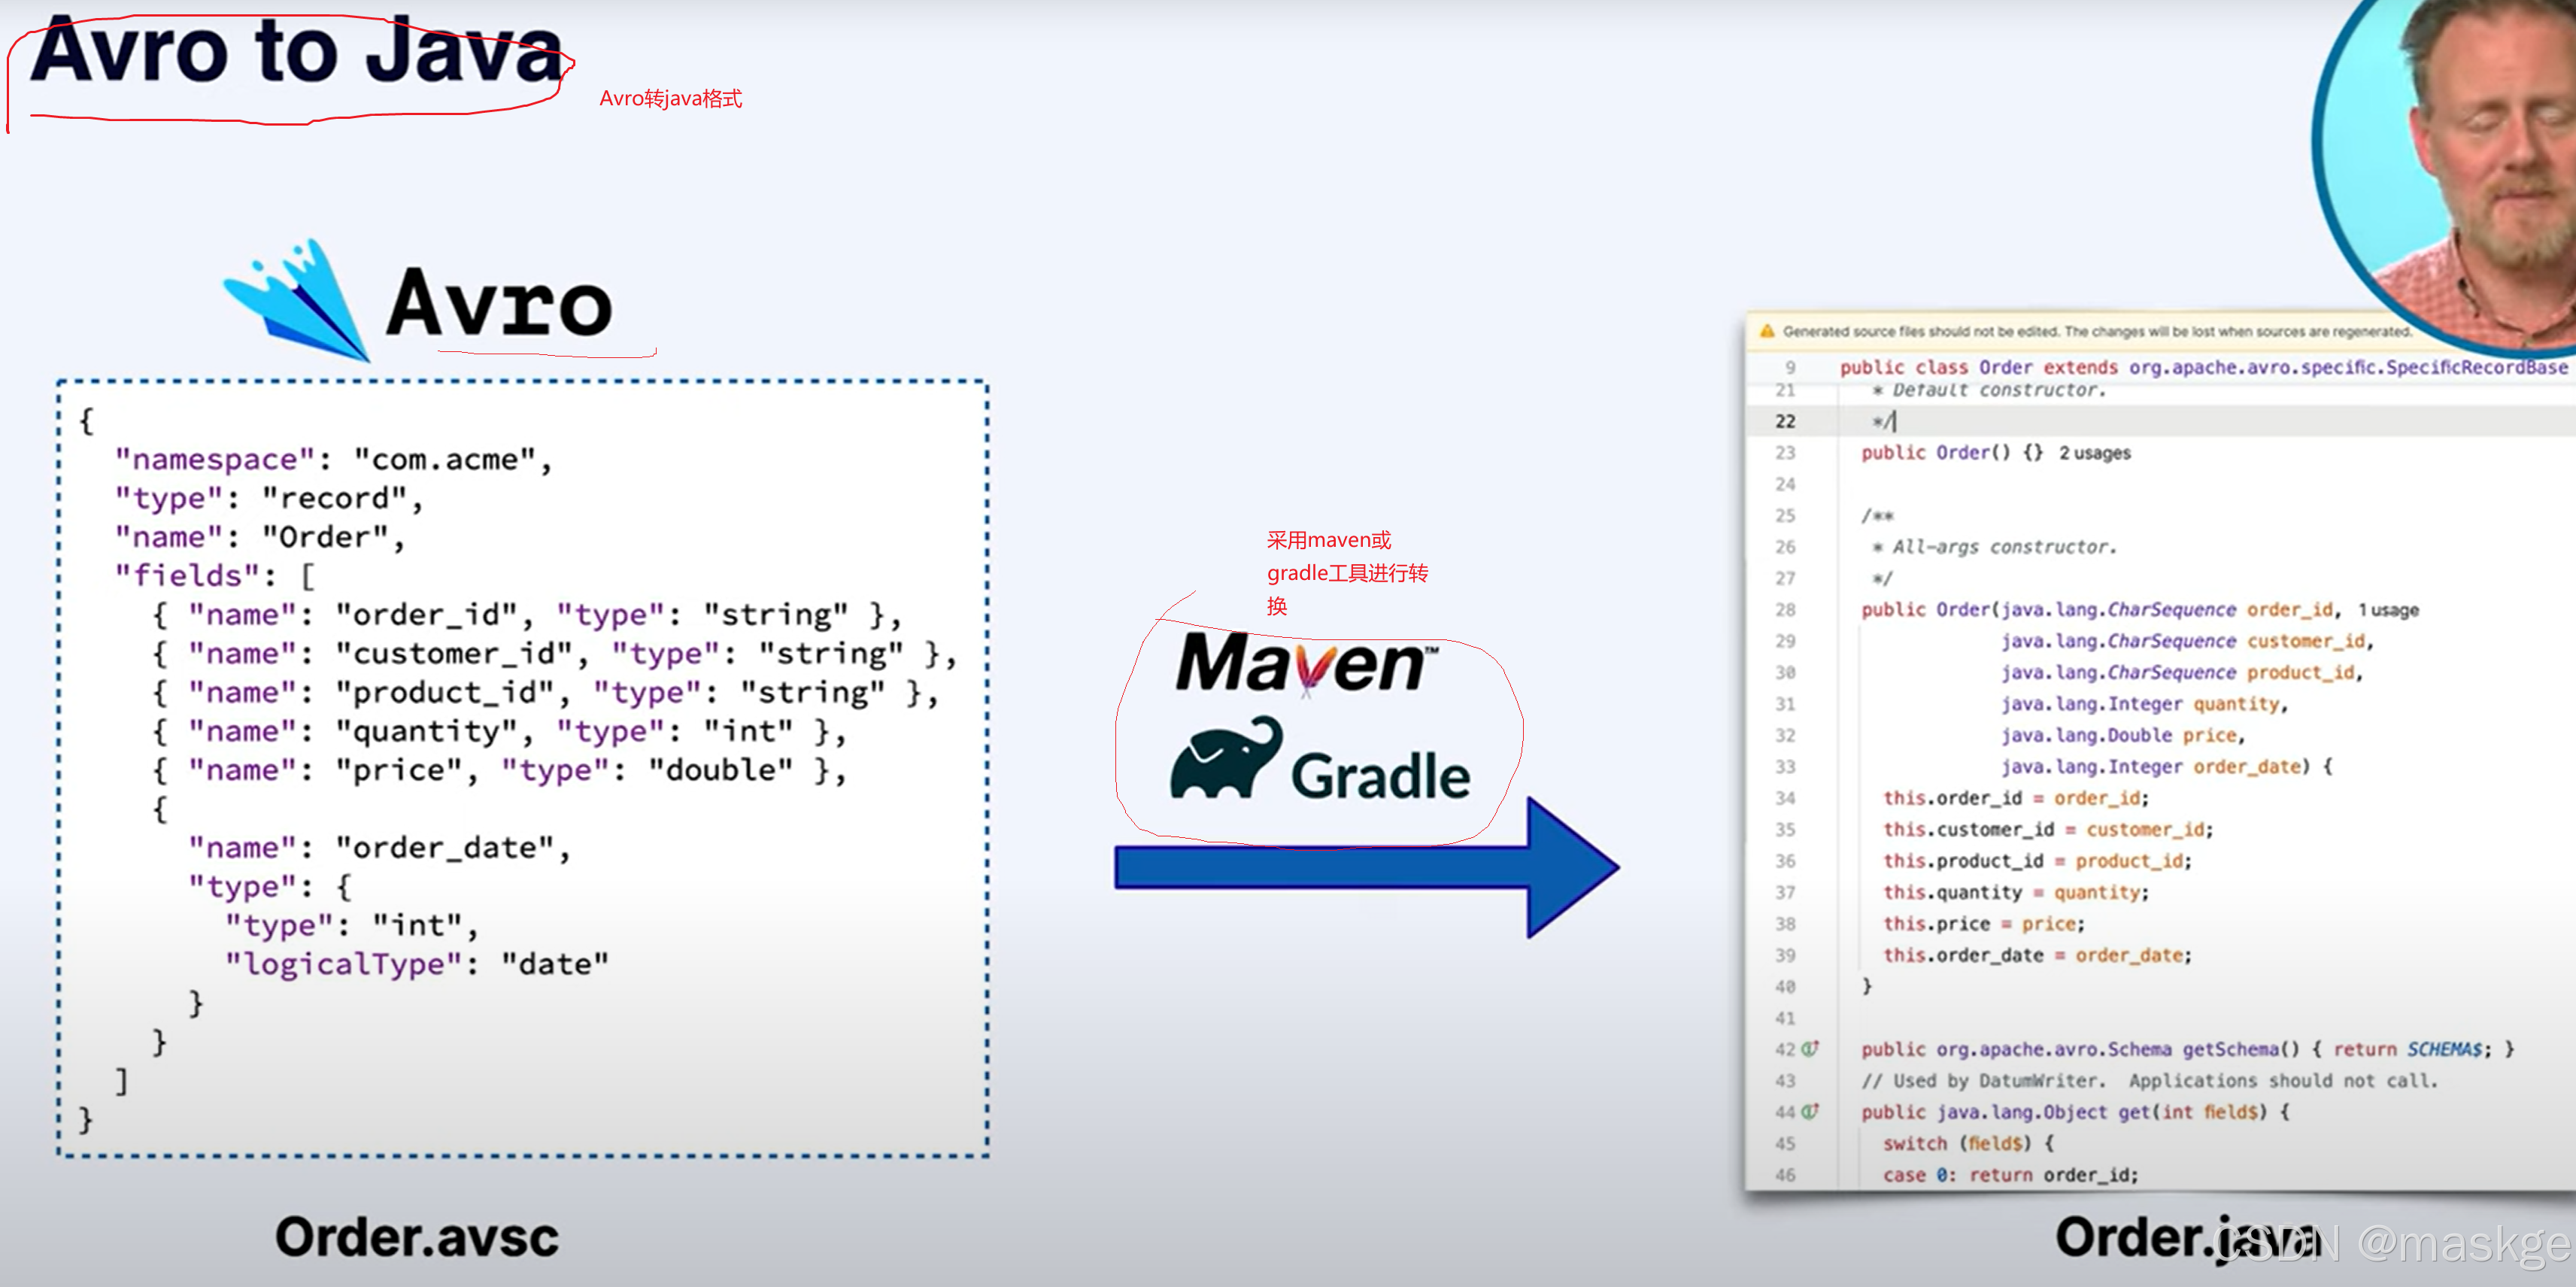Click the "order_id" field definition line
Image resolution: width=2576 pixels, height=1287 pixels.
click(527, 614)
